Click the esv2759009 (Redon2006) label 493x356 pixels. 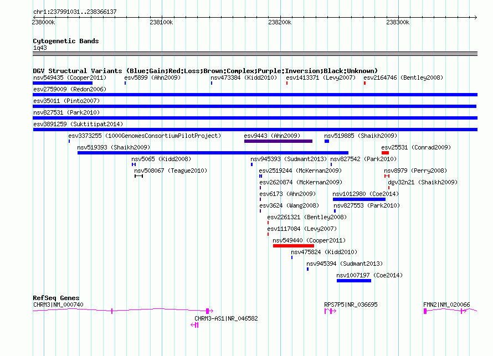pos(70,89)
